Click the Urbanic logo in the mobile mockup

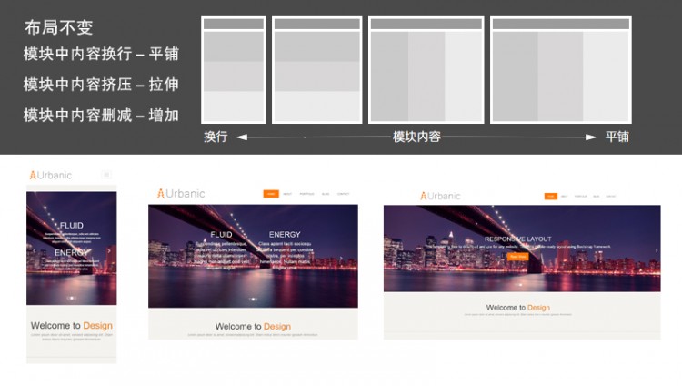(x=50, y=174)
